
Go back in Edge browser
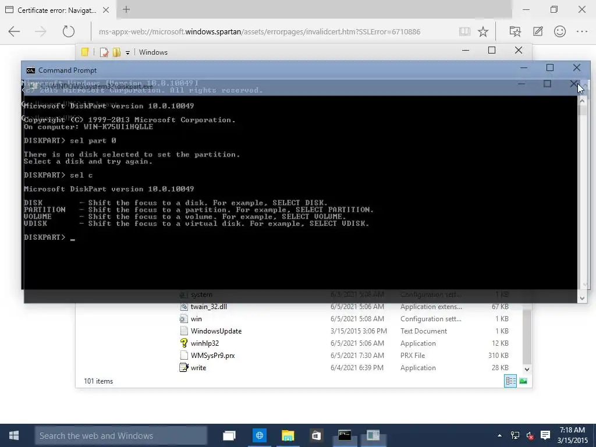point(14,31)
